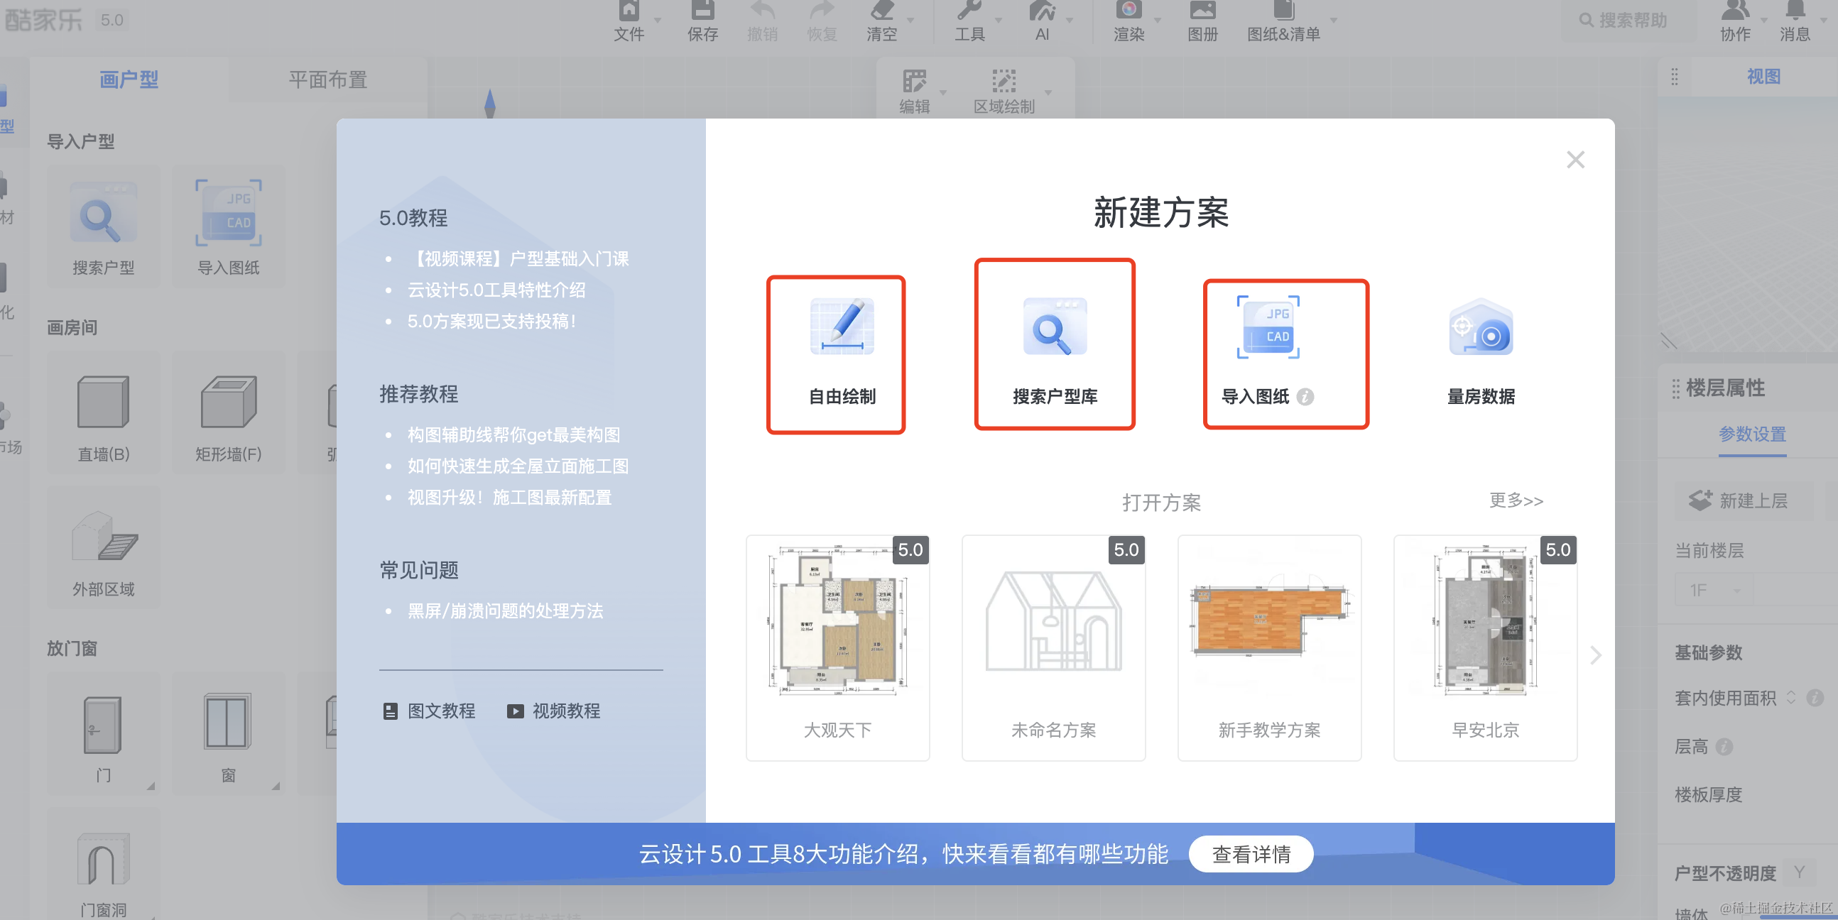
Task: Open the 大观天下 project thumbnail
Action: (x=837, y=648)
